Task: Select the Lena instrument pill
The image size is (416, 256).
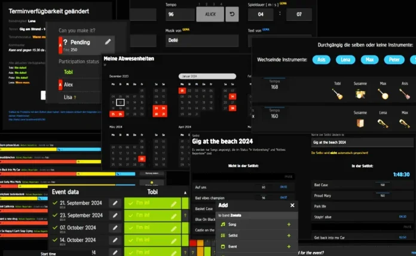Action: coord(345,60)
